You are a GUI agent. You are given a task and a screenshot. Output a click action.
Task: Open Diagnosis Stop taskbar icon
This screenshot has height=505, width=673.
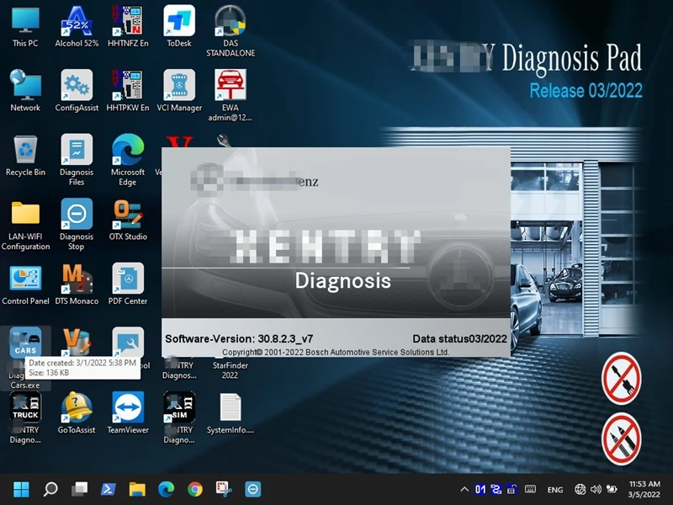coord(253,489)
